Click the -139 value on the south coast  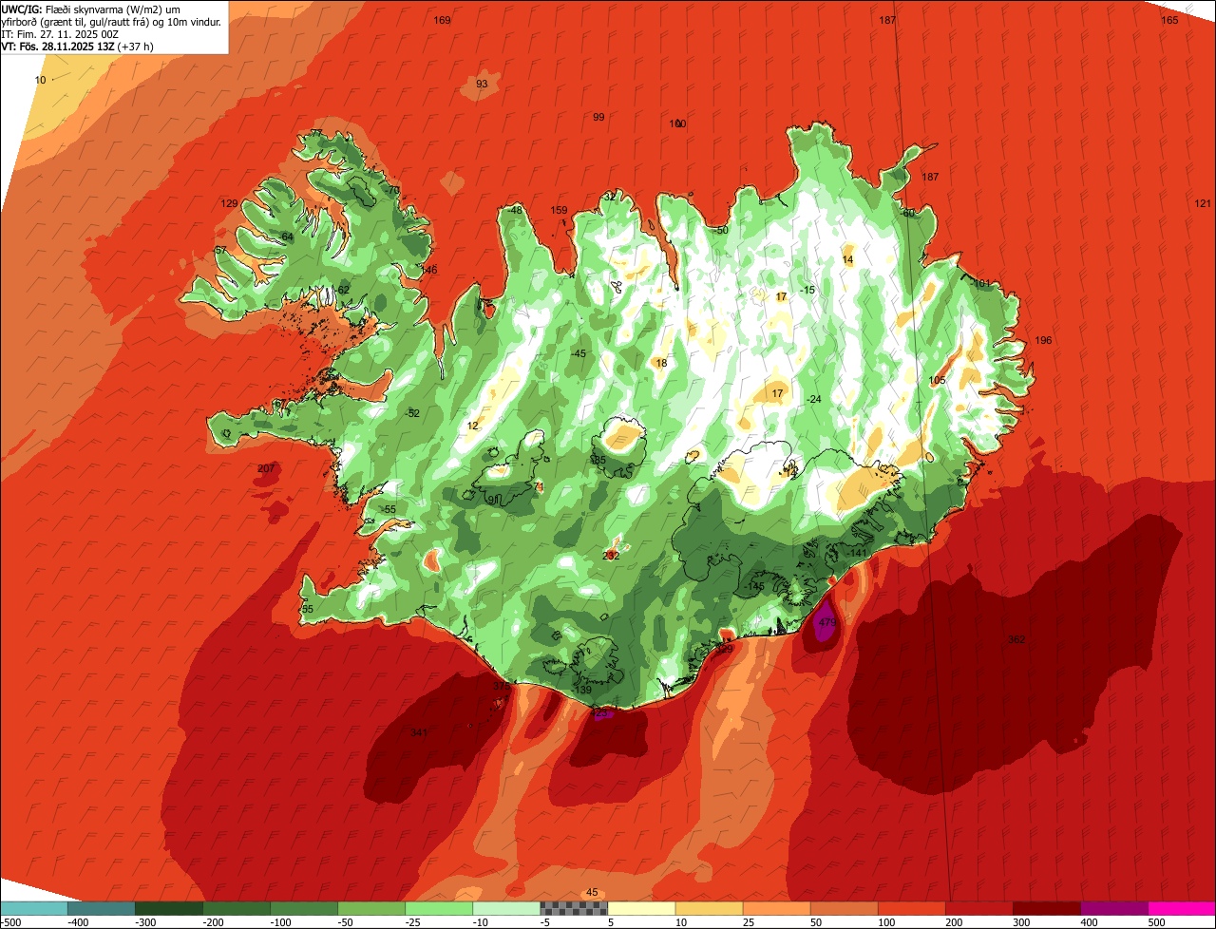tap(582, 690)
